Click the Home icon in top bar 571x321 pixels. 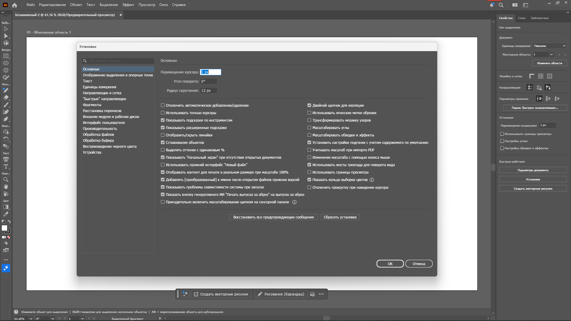tap(15, 5)
